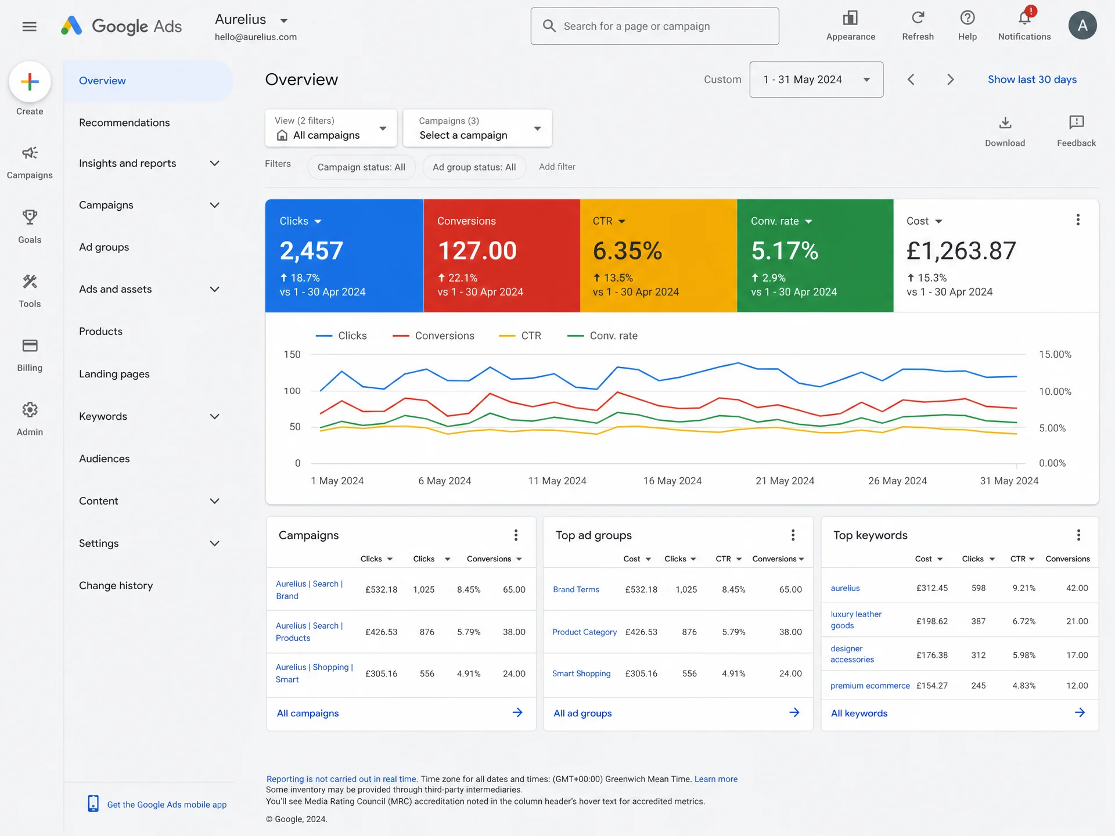Open the Brand Terms ad group
This screenshot has height=836, width=1115.
point(576,589)
